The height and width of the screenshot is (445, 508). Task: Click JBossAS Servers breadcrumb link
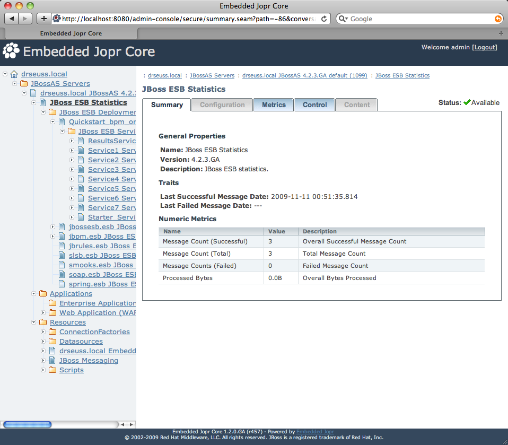tap(212, 75)
